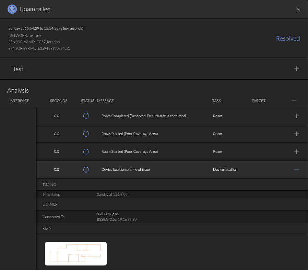Expand the Roam Completed row
The image size is (308, 270).
click(296, 116)
